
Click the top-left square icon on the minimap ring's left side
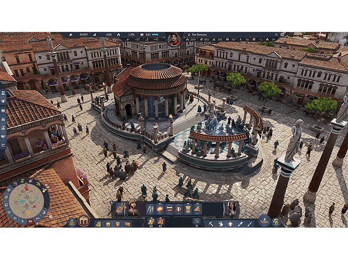9,190
